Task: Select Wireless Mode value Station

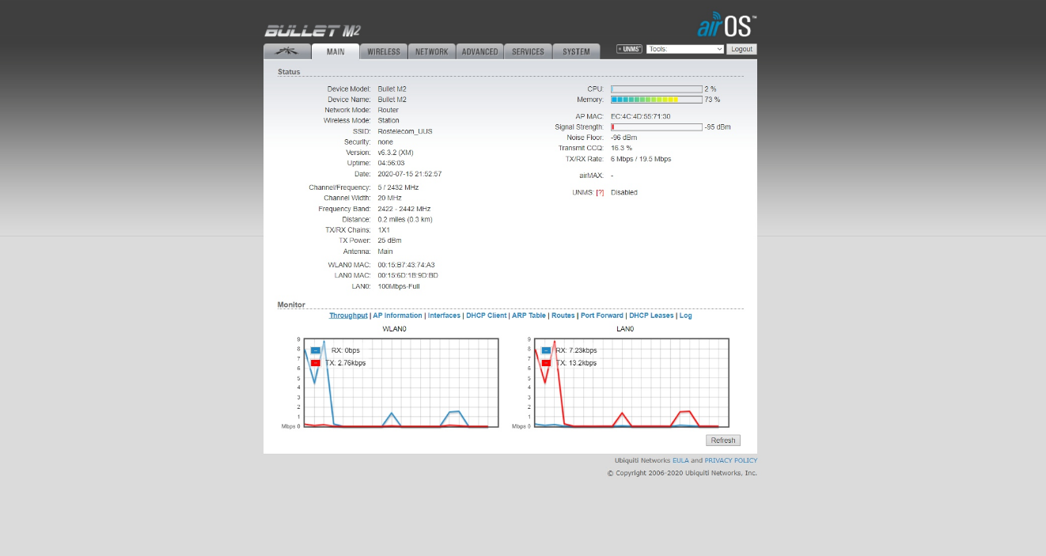Action: (x=388, y=121)
